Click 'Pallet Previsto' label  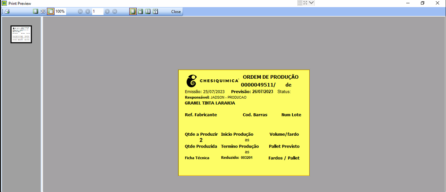(x=284, y=147)
